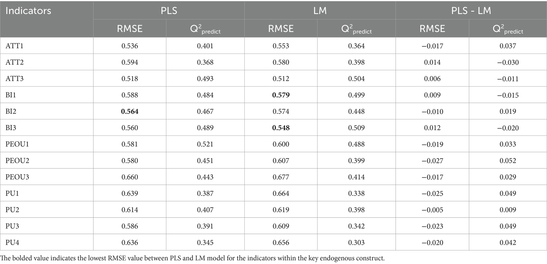Select the ATT1 row label
The height and width of the screenshot is (264, 547).
coord(15,46)
